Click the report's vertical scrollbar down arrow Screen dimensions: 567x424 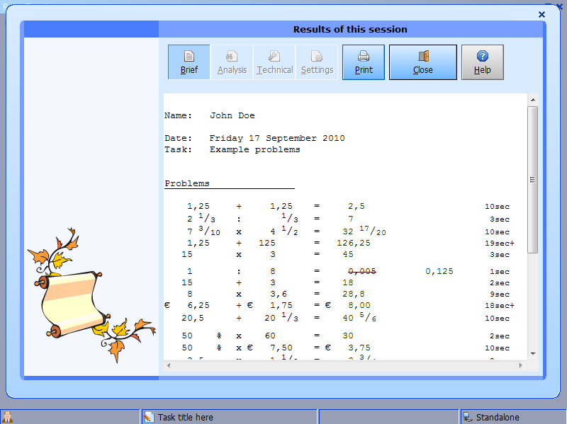tap(532, 354)
